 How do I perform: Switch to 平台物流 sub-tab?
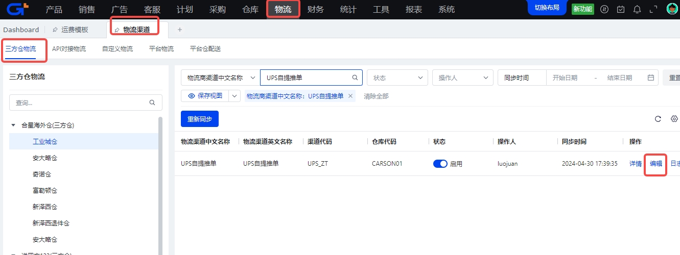[161, 49]
